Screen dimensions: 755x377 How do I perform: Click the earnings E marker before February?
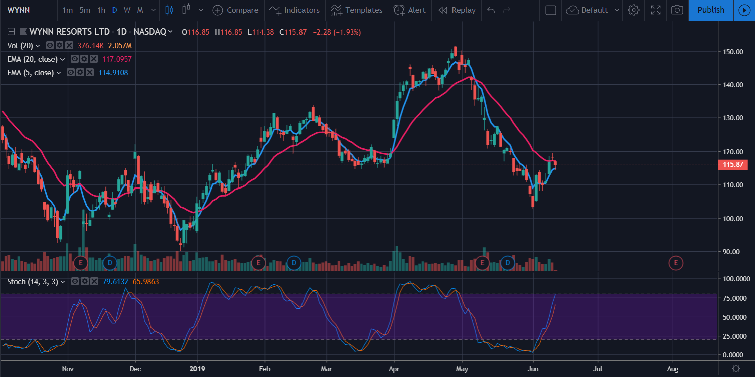[258, 262]
